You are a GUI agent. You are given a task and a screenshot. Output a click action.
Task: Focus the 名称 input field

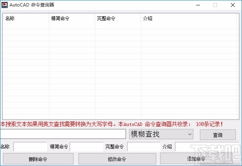(x=30, y=147)
